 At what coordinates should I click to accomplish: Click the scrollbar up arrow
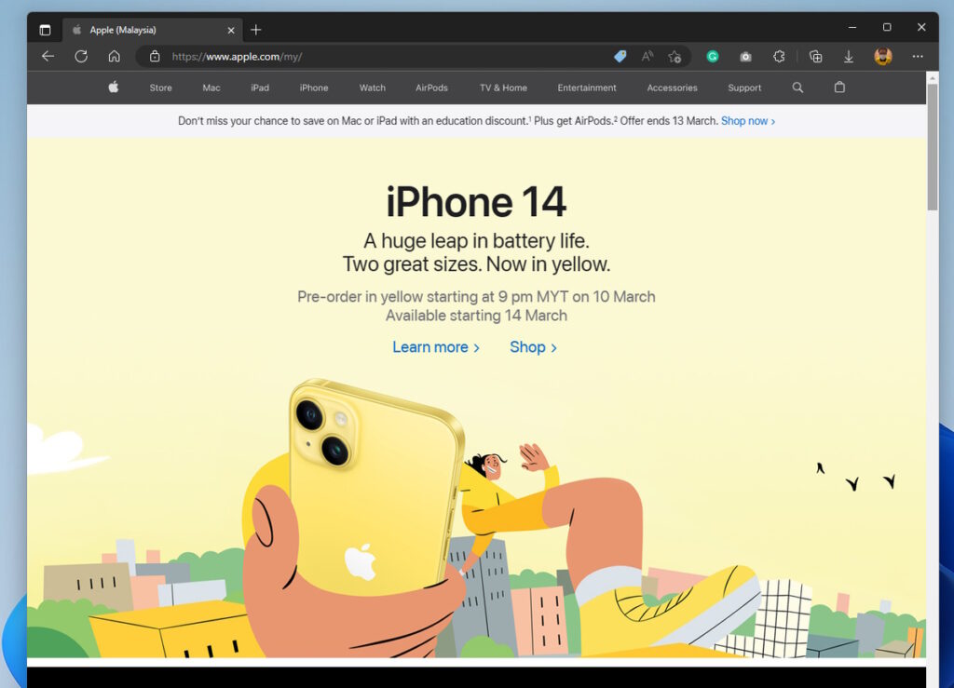coord(932,78)
